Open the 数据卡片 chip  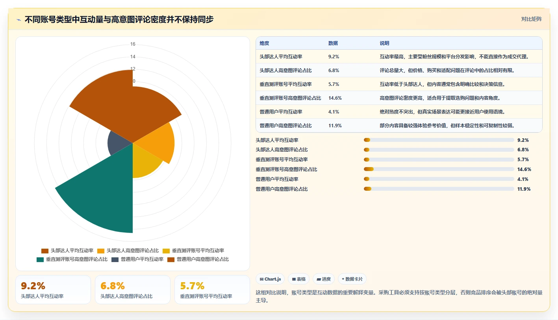pyautogui.click(x=352, y=279)
